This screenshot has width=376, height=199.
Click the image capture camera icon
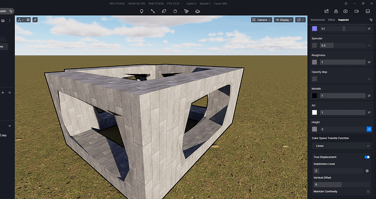pyautogui.click(x=345, y=11)
